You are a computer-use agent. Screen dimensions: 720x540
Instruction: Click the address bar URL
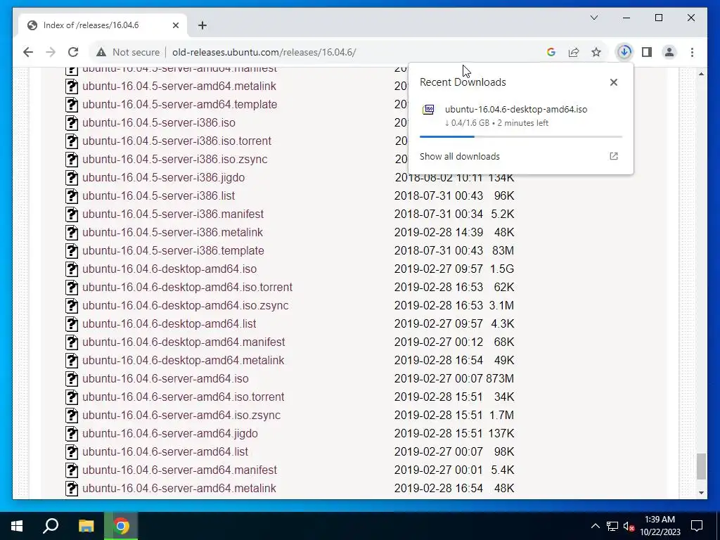[x=264, y=52]
